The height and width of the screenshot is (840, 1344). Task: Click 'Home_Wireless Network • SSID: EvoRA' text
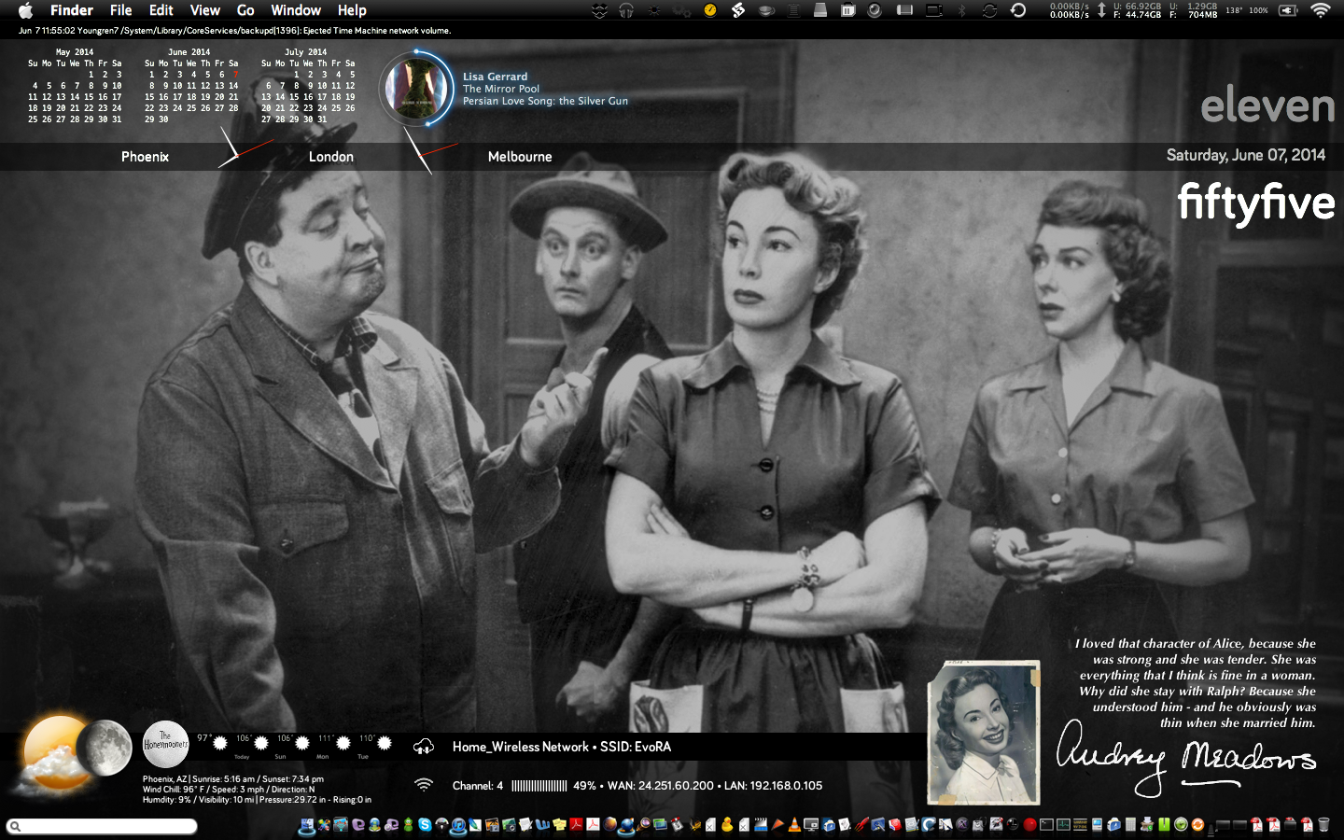coord(562,747)
